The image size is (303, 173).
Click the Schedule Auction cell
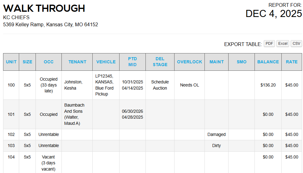tap(160, 85)
